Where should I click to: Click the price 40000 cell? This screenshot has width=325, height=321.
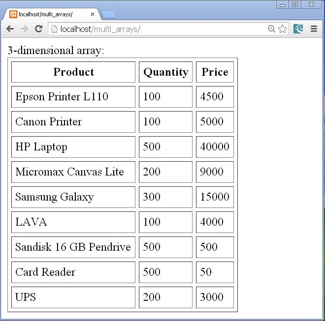pyautogui.click(x=215, y=147)
